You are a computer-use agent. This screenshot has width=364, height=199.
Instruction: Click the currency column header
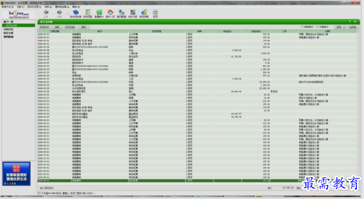(199, 31)
